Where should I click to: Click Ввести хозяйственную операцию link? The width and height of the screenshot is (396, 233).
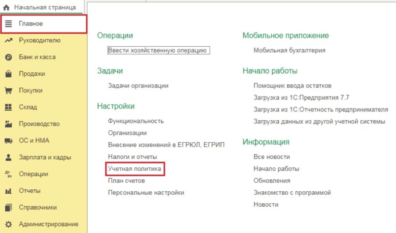pos(159,50)
